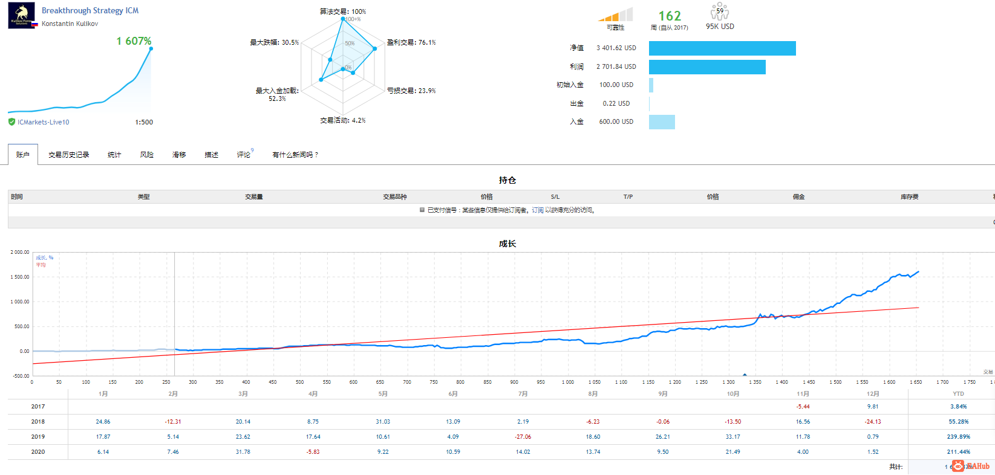Click the 2019 row July value -27.06
The height and width of the screenshot is (475, 995).
[x=523, y=437]
